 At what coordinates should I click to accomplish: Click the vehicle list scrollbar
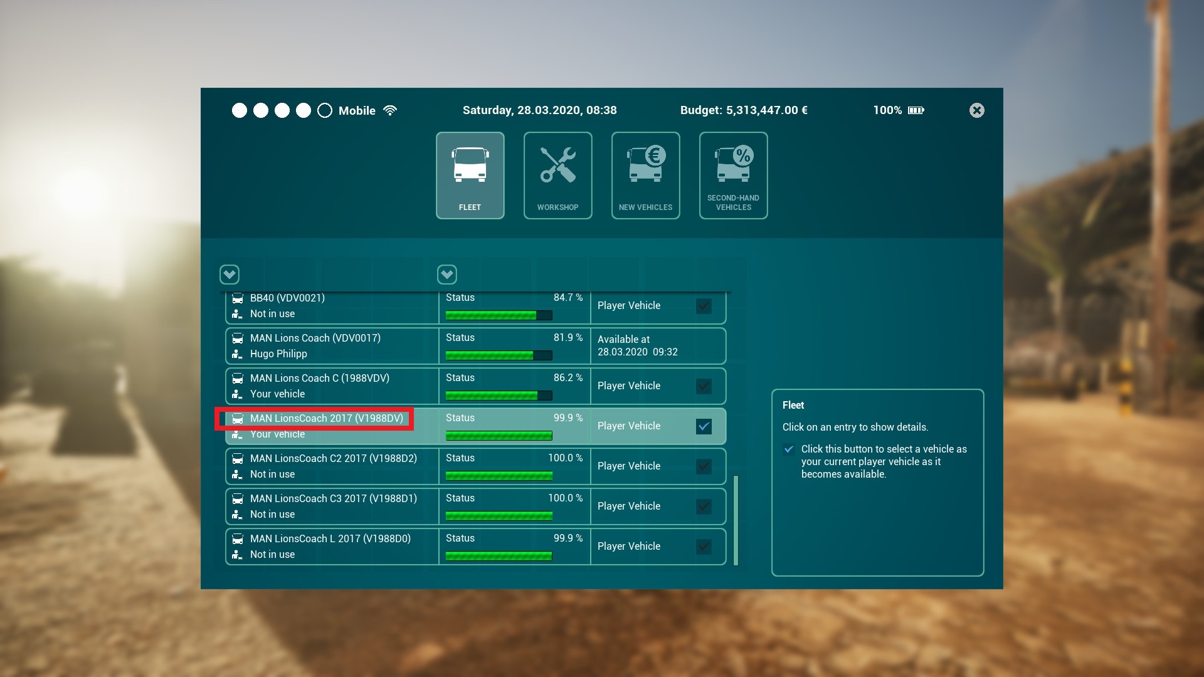(x=736, y=520)
